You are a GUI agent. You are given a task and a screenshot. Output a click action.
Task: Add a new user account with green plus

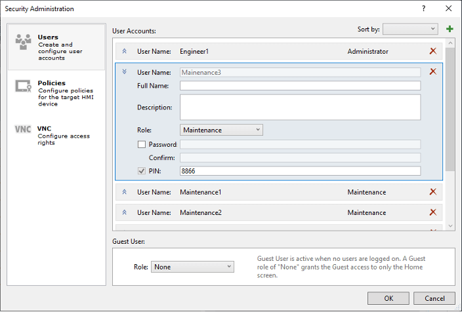(450, 29)
